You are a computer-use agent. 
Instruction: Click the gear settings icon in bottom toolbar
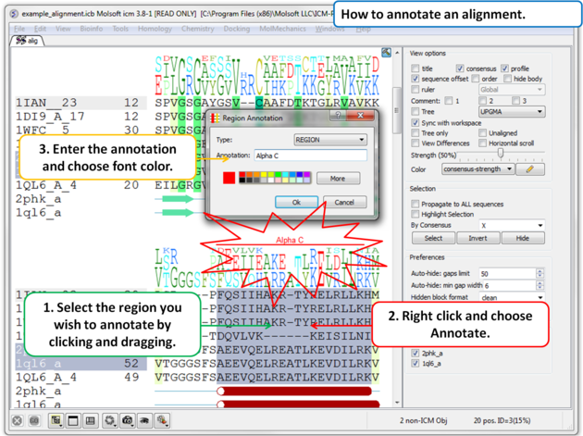(x=109, y=421)
